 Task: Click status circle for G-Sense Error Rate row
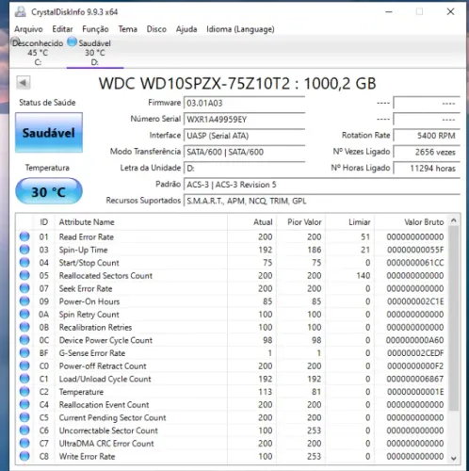24,353
